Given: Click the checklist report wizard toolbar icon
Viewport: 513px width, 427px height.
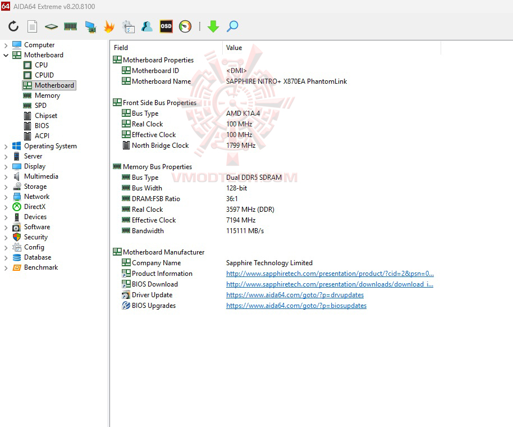Looking at the screenshot, I should pos(128,26).
